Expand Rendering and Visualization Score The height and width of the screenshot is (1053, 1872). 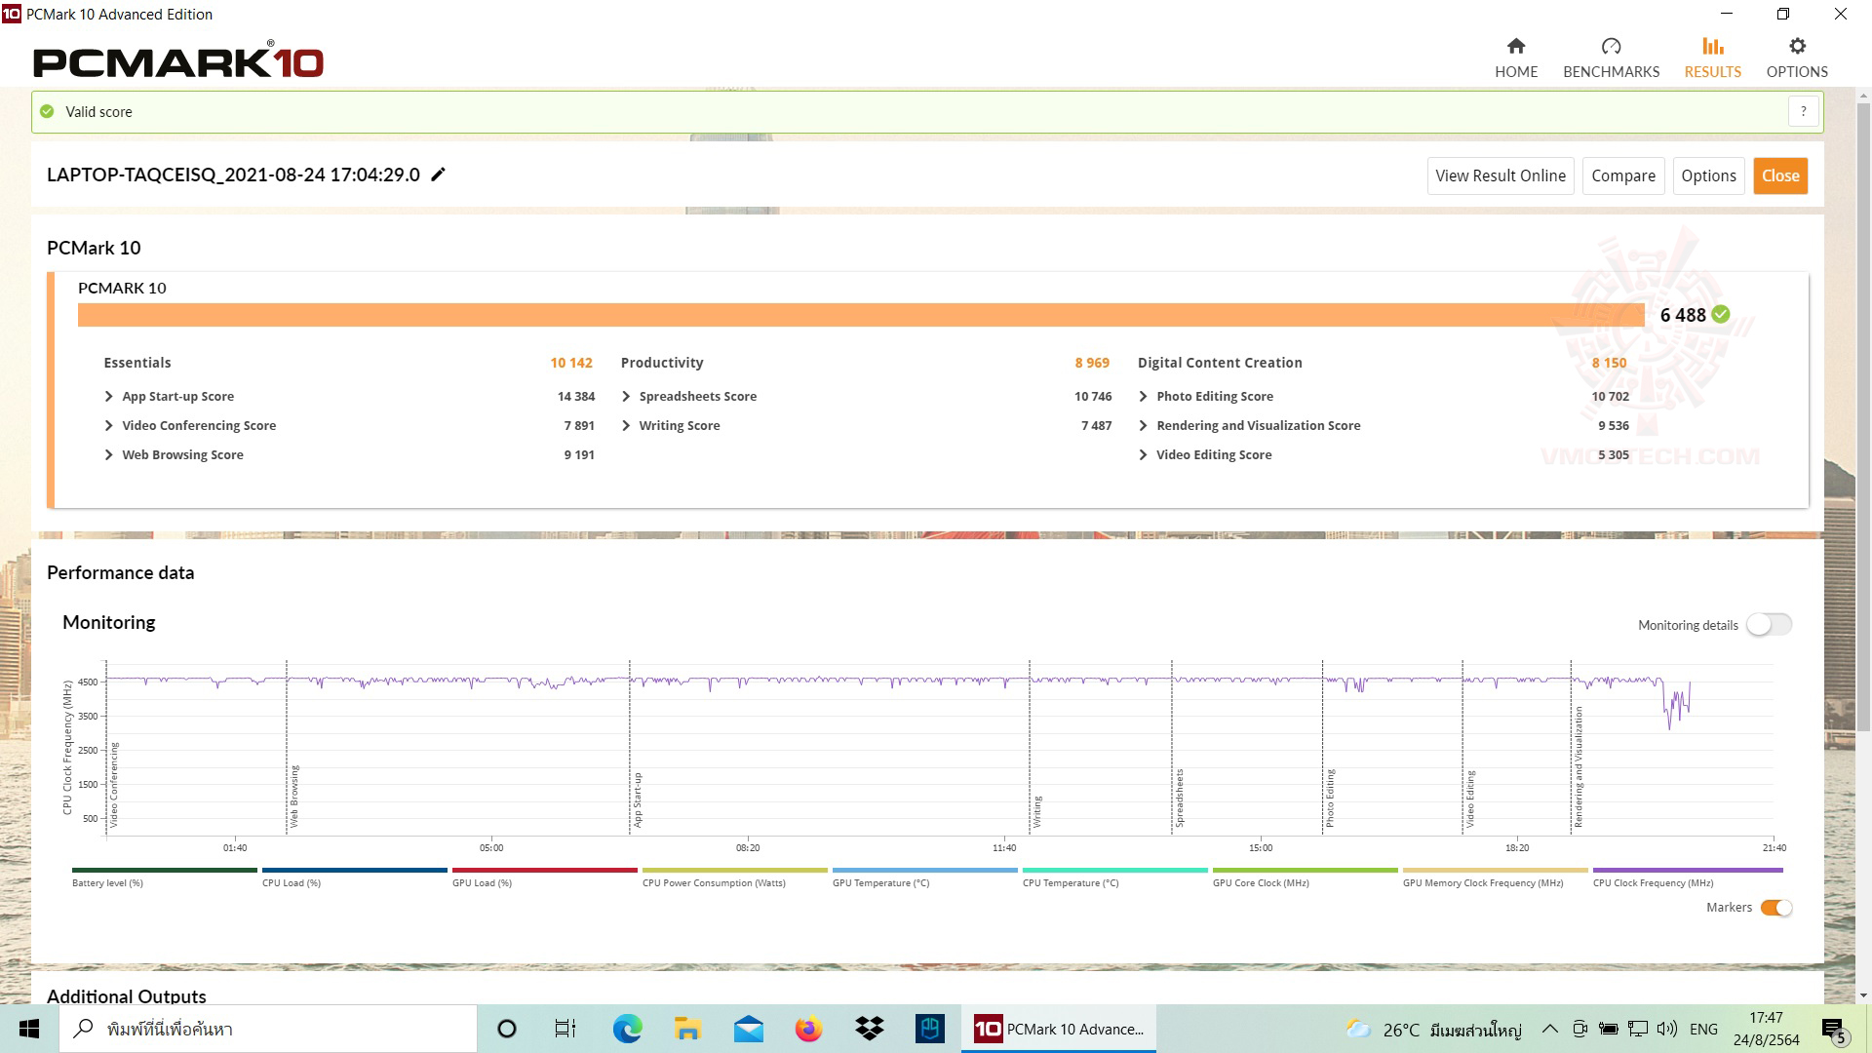(x=1143, y=426)
